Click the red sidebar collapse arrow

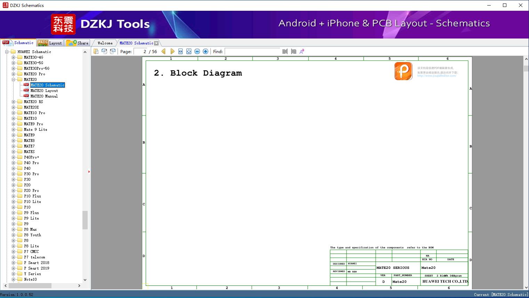(89, 172)
